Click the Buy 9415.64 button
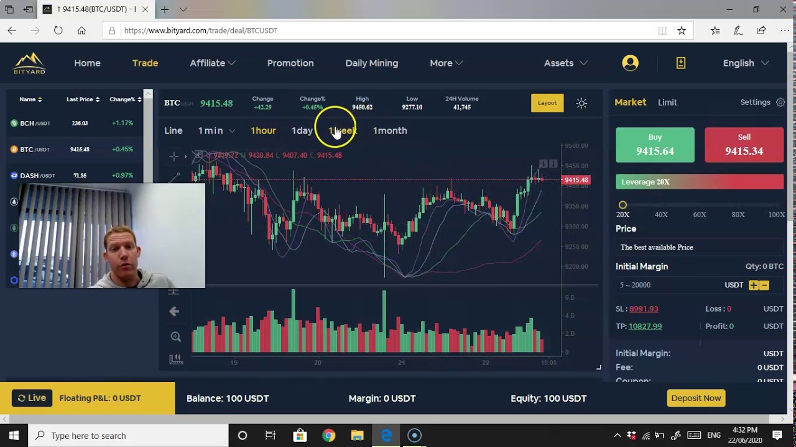796x447 pixels. coord(655,145)
